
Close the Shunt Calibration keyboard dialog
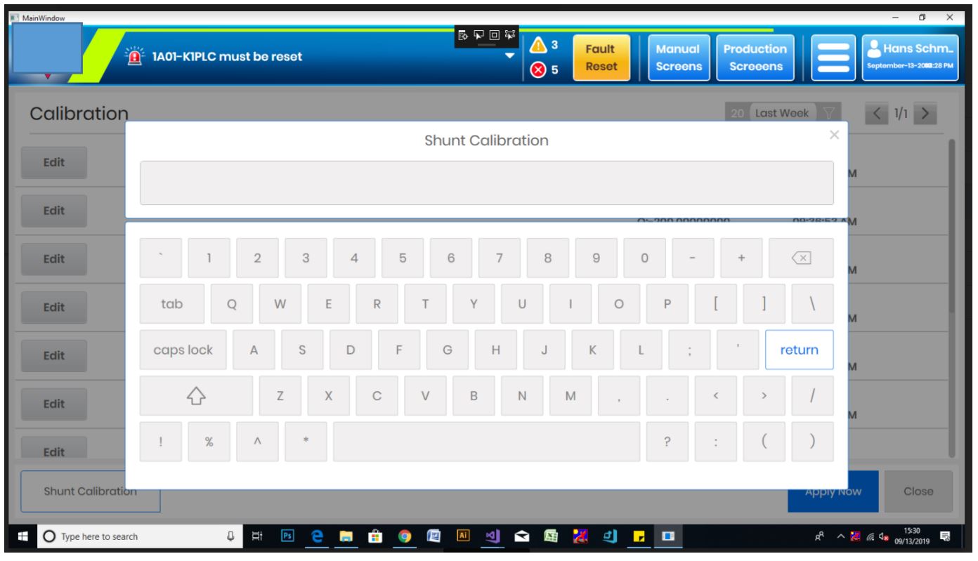[834, 135]
